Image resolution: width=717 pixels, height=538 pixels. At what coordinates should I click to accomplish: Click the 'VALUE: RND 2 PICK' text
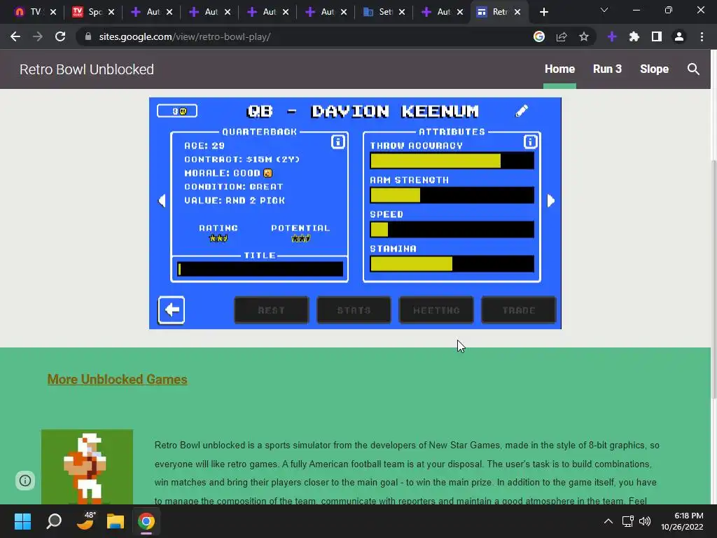coord(234,200)
